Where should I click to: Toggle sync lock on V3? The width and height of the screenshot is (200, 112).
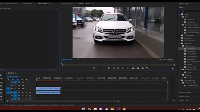pos(19,82)
